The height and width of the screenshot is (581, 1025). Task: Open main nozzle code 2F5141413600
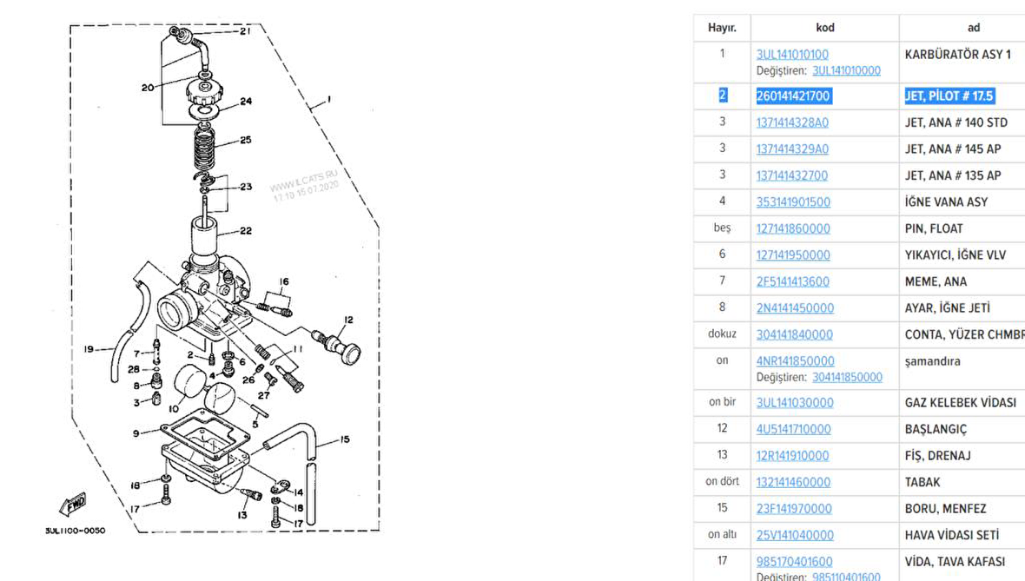793,281
